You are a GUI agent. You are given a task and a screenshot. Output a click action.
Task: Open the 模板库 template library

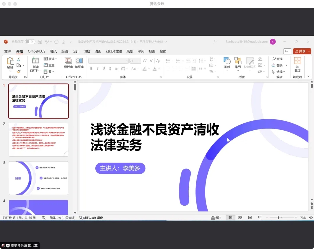point(68,63)
